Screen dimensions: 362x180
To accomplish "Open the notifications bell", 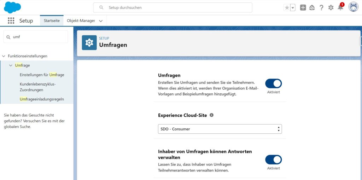I will [340, 8].
